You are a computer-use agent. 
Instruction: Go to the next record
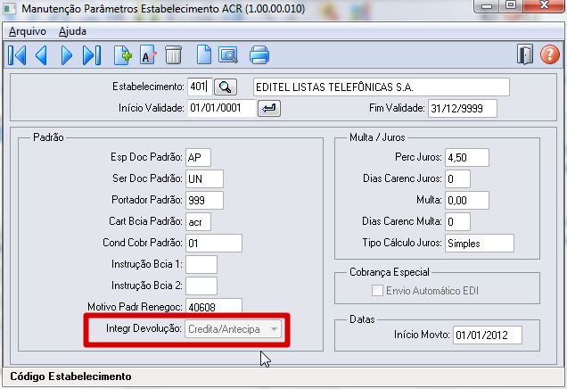click(x=67, y=55)
